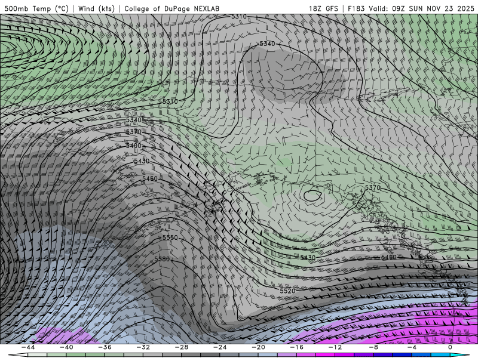
Task: Click the 5430 label directly above the 5460 label
Action: click(142, 161)
